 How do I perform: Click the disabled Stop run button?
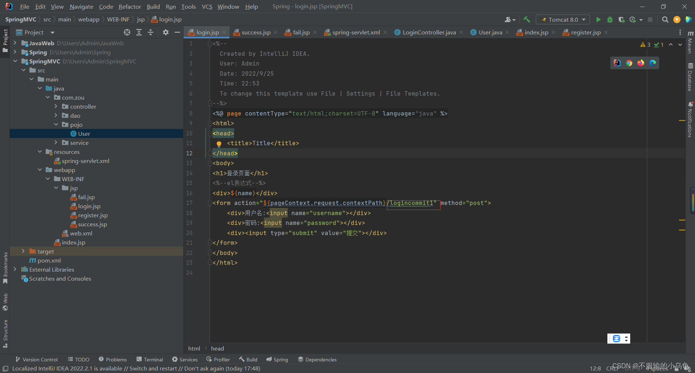(x=650, y=20)
